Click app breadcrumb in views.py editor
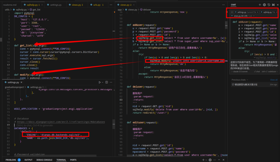This screenshot has width=280, height=162. 120,10
